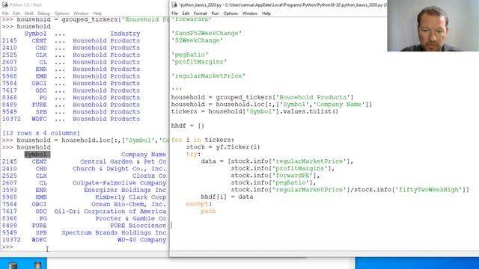Click 'Ocean Bio-Chem, Inc.' in shell output
479x269 pixels.
(129, 204)
